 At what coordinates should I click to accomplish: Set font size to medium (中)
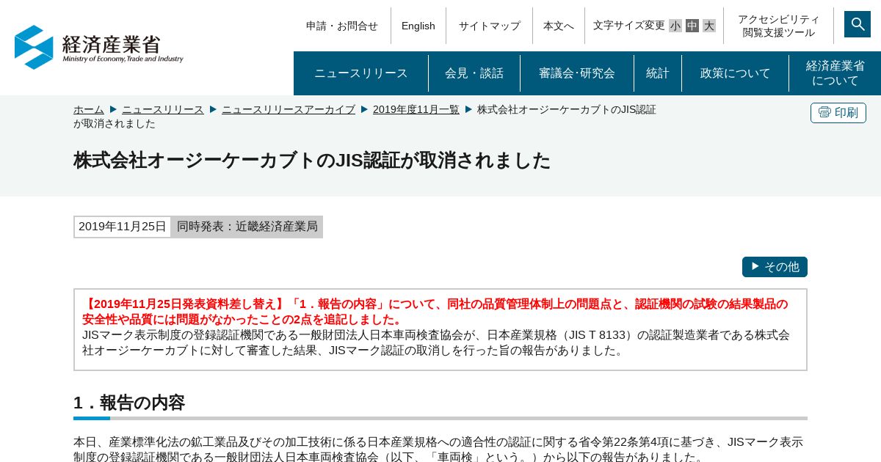(692, 26)
